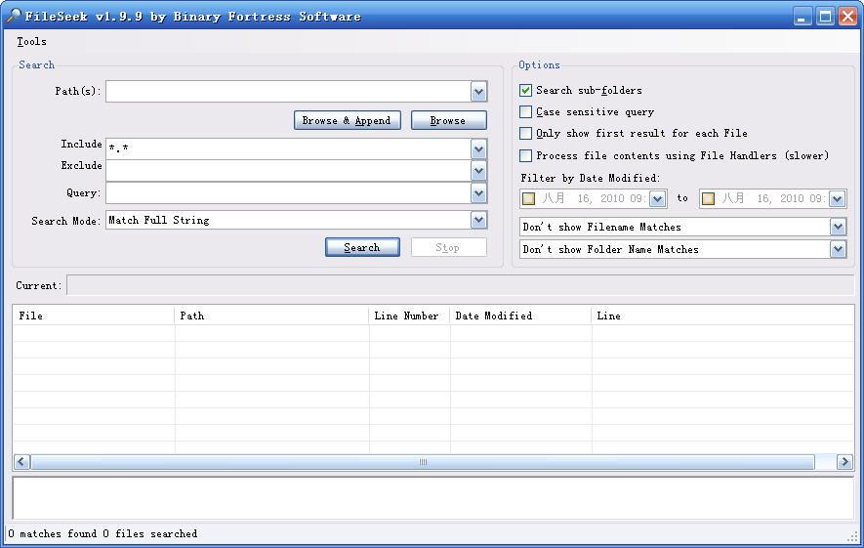
Task: Enable Process file contents using File Handlers
Action: click(x=526, y=155)
